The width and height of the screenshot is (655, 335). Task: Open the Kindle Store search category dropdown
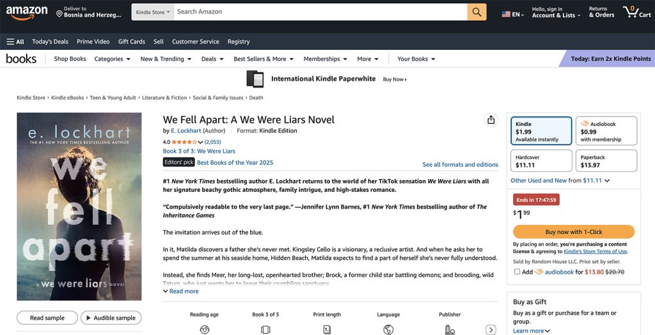[152, 12]
